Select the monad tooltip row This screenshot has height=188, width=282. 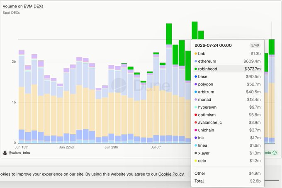pyautogui.click(x=228, y=100)
